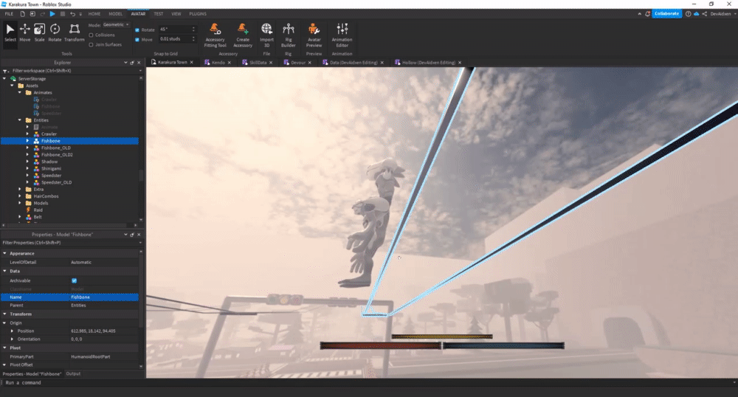Uncheck the Archivable property

(x=74, y=280)
